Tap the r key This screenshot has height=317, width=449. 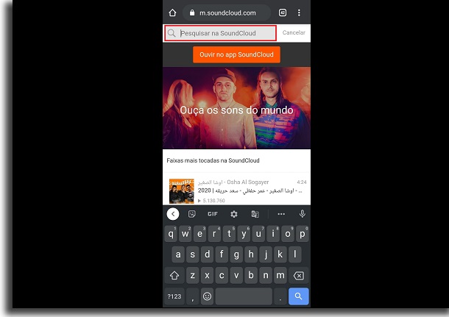tap(214, 234)
